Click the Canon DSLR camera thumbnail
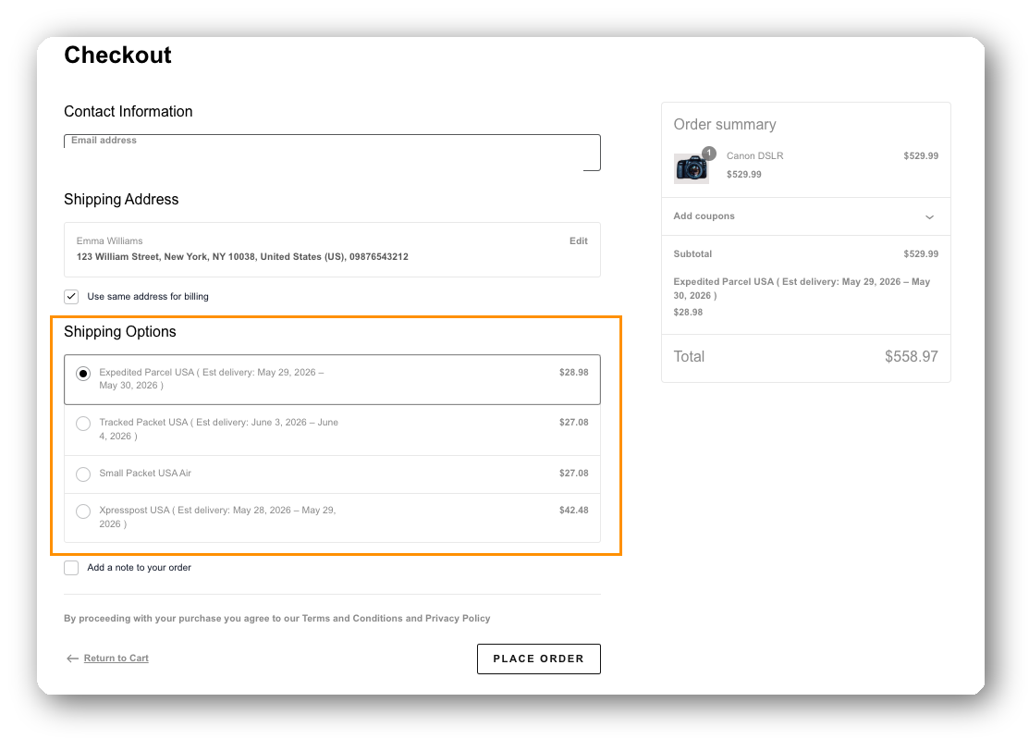The width and height of the screenshot is (1029, 739). [691, 168]
